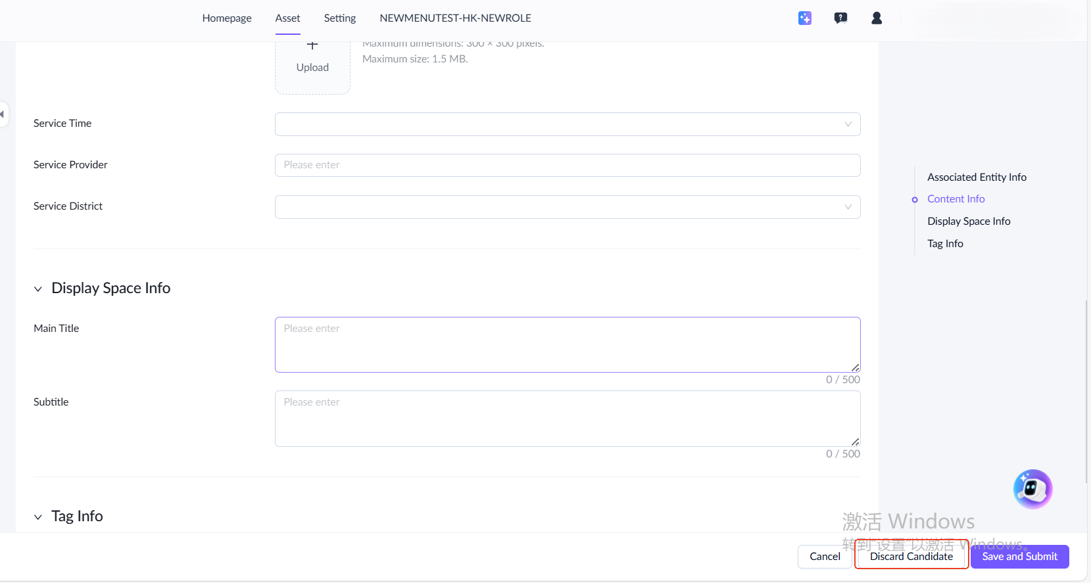1091x583 pixels.
Task: Switch to the Setting menu
Action: tap(339, 18)
